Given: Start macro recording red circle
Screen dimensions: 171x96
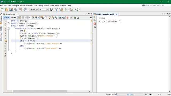Looking at the screenshot, I should pyautogui.click(x=68, y=18).
